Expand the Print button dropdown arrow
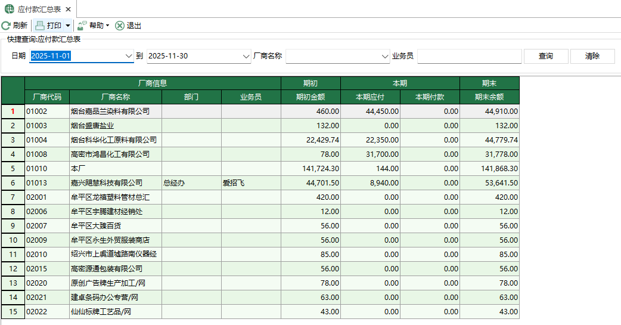 pyautogui.click(x=68, y=26)
